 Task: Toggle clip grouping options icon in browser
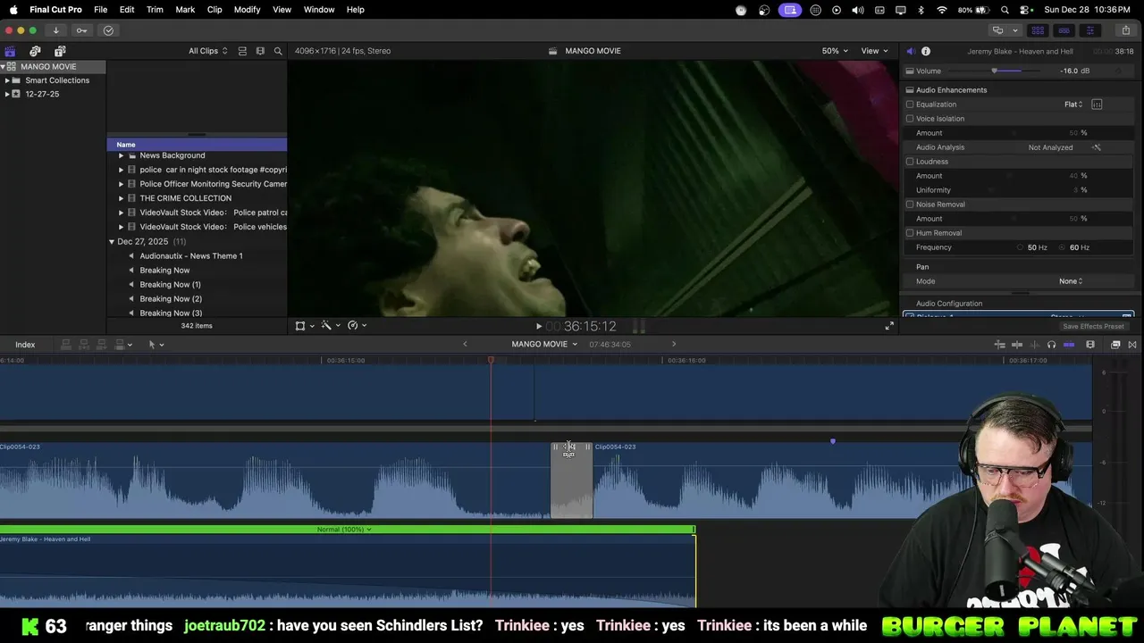click(x=242, y=51)
